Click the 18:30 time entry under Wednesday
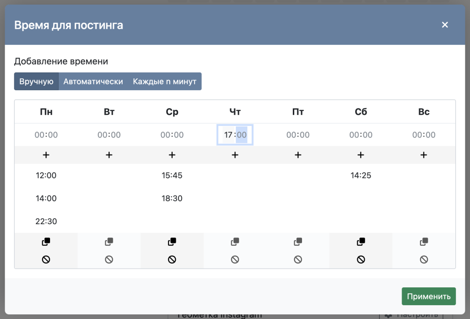This screenshot has height=319, width=470. click(x=172, y=198)
